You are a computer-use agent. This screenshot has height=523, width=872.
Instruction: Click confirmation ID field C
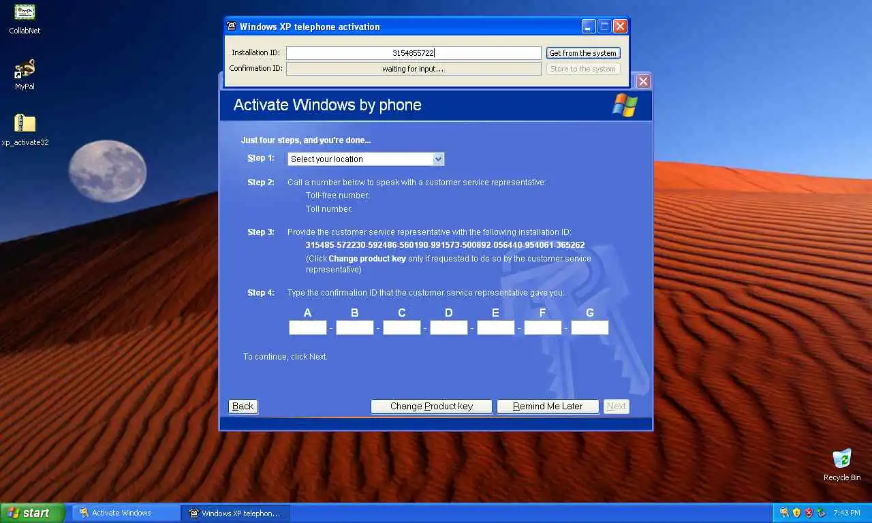[402, 328]
